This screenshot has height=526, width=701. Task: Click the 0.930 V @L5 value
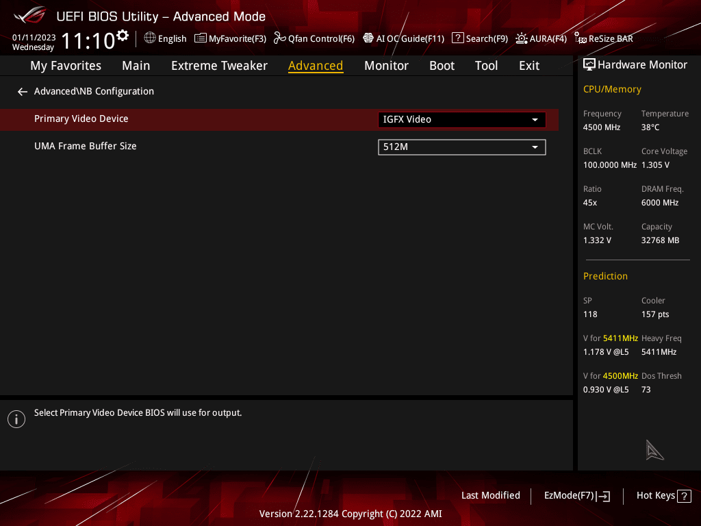(x=606, y=390)
